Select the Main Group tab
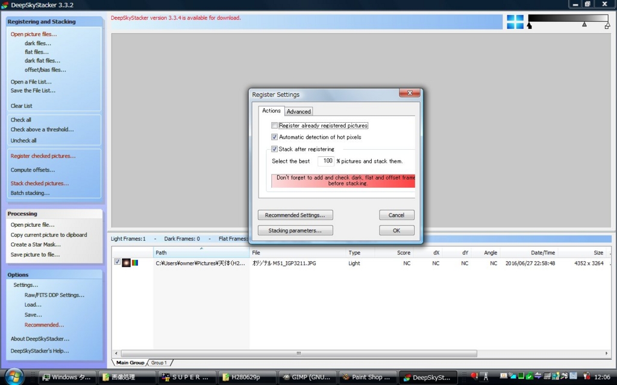617x385 pixels. [x=130, y=363]
